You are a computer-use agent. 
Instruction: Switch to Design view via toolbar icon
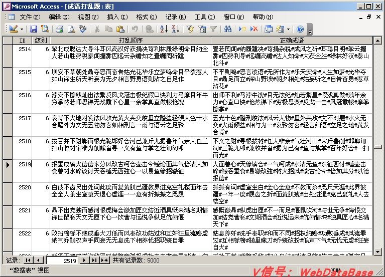click(x=14, y=29)
